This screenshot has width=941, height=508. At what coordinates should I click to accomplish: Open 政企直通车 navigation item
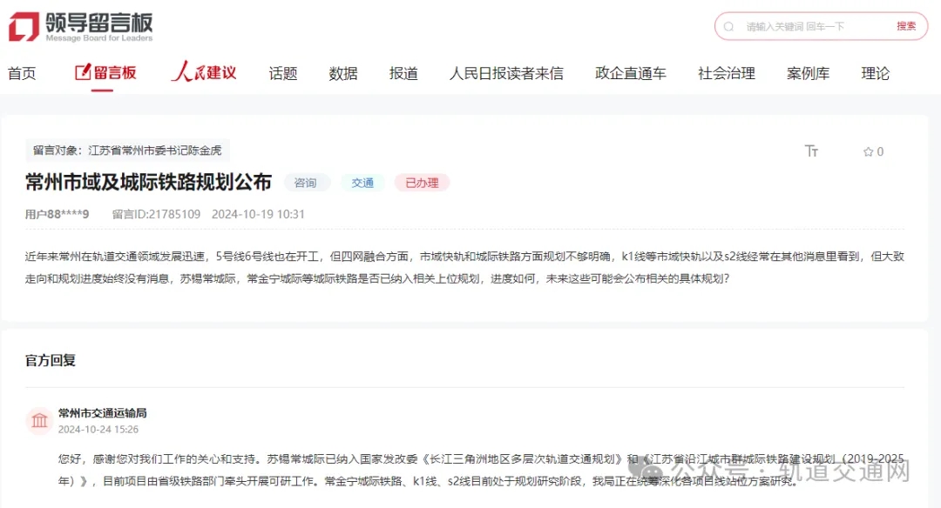[631, 74]
